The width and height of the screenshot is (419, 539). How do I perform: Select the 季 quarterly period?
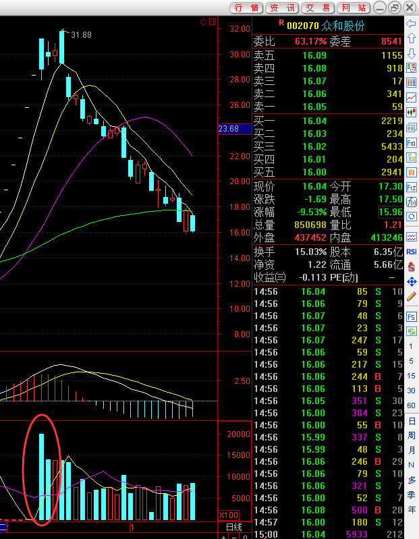412,494
